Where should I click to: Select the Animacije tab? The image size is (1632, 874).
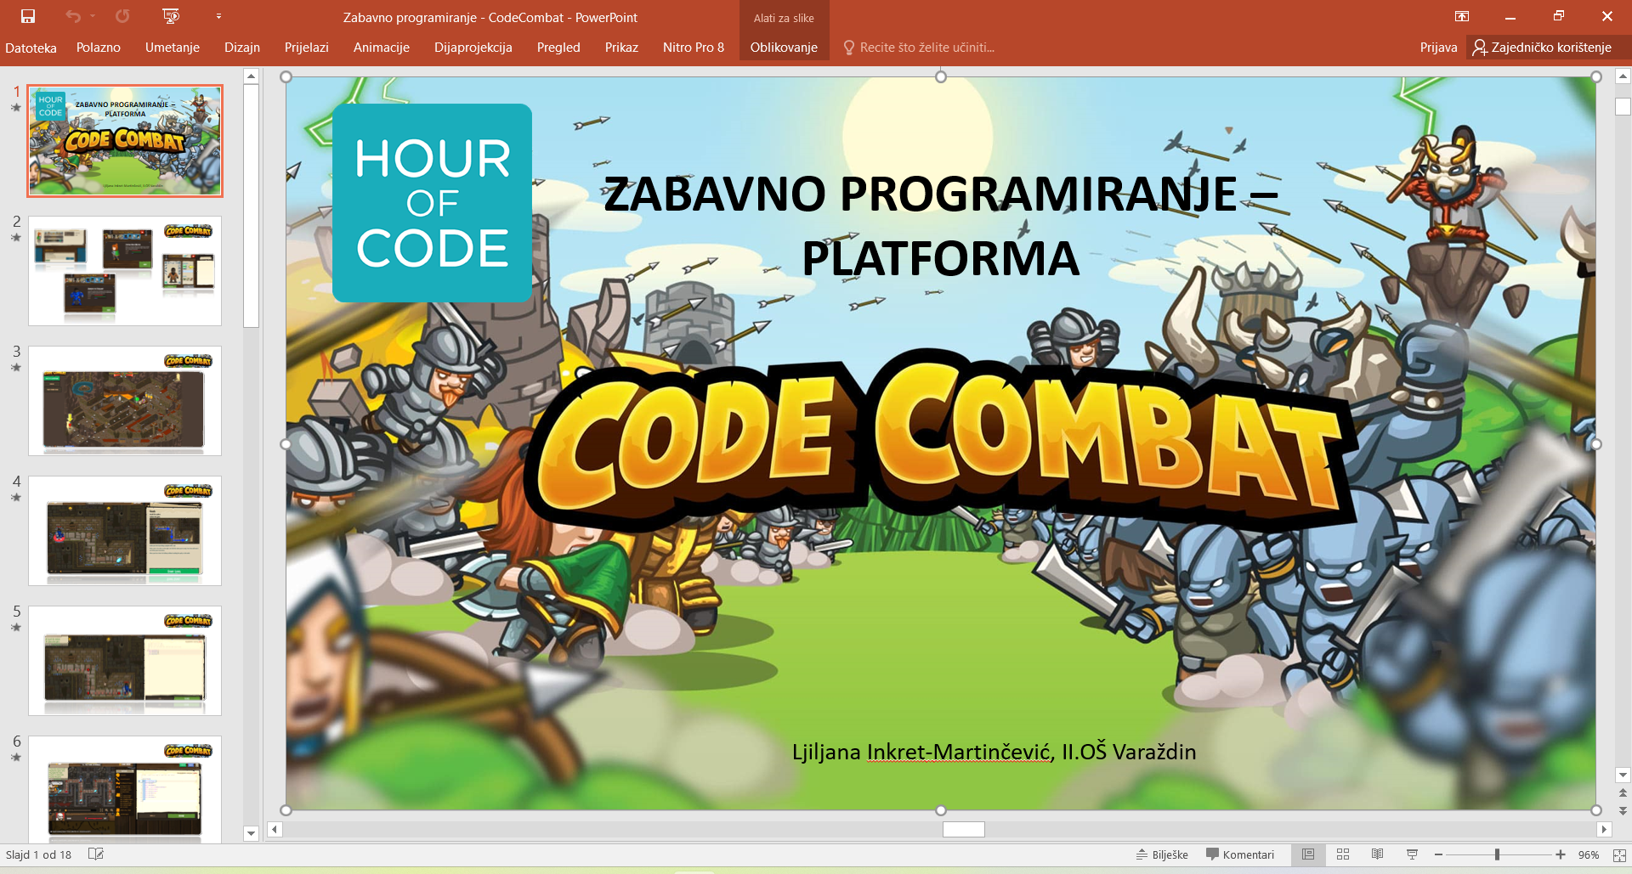point(382,48)
